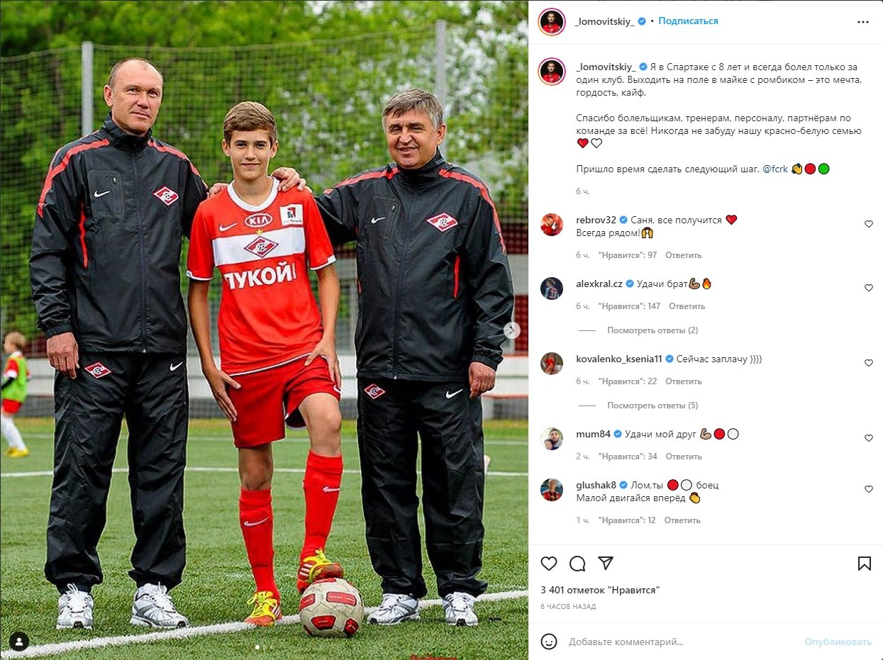View the 3 401 likes list
The image size is (883, 660).
coord(600,590)
